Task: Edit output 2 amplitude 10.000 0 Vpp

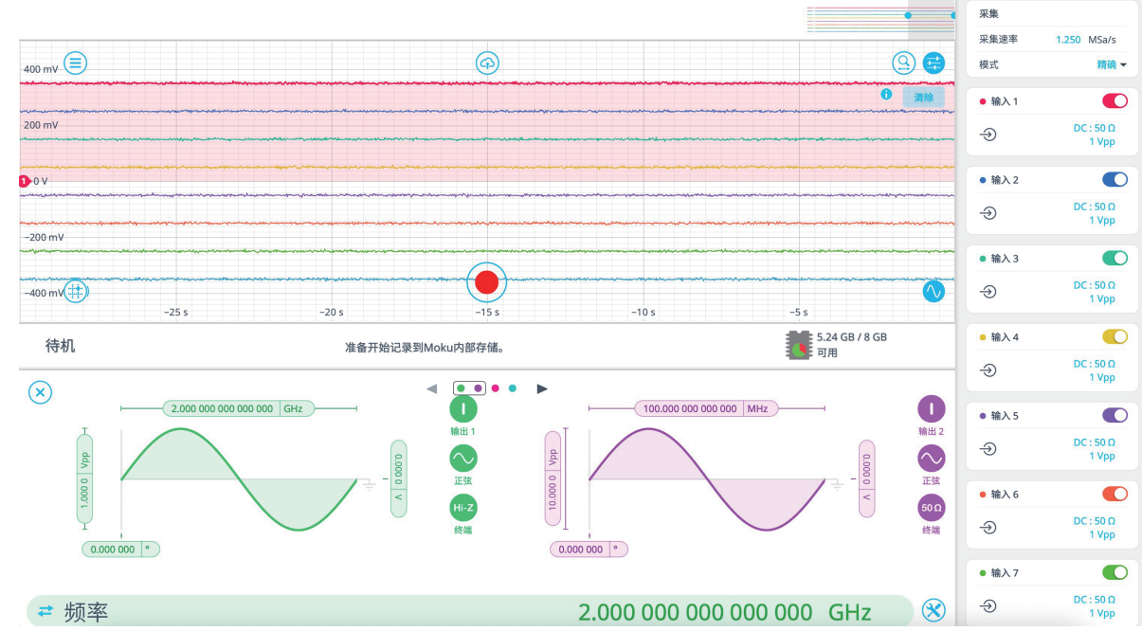Action: coord(553,478)
